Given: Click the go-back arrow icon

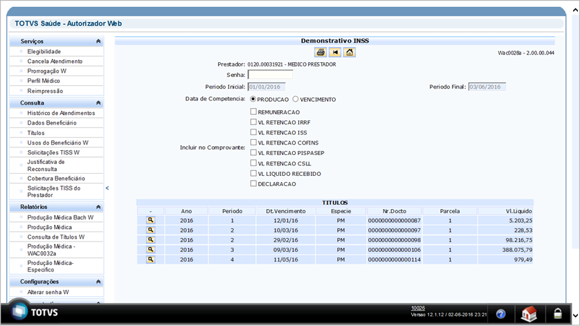Looking at the screenshot, I should coord(335,53).
